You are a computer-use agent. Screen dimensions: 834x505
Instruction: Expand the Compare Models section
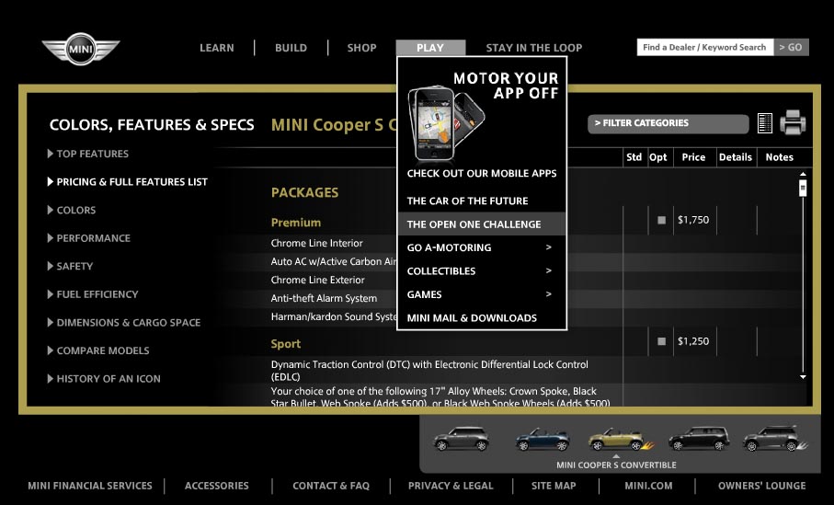(x=97, y=351)
